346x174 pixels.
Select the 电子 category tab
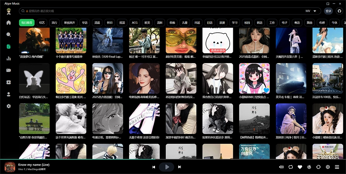point(284,23)
